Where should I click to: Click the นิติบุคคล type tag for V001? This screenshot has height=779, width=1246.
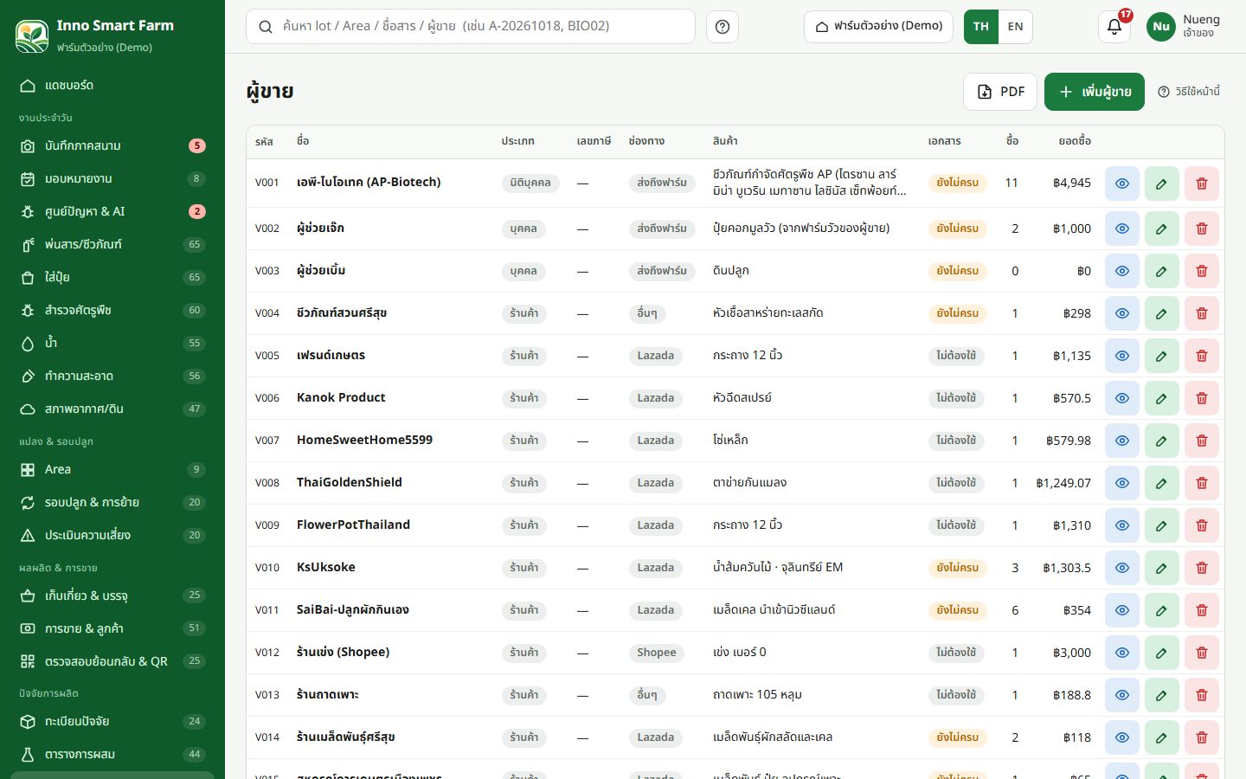[x=530, y=183]
